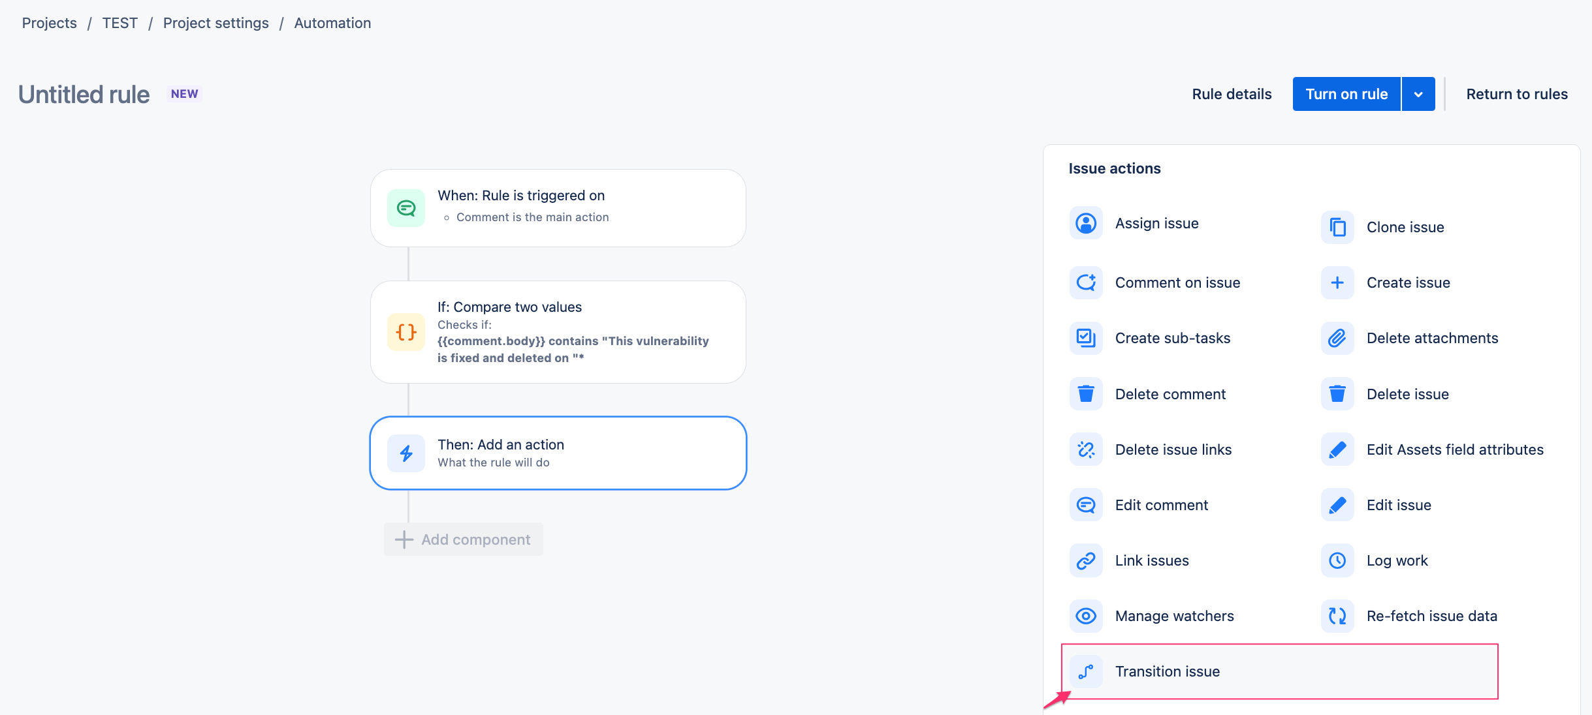The height and width of the screenshot is (715, 1592).
Task: Click Return to rules
Action: [x=1517, y=93]
